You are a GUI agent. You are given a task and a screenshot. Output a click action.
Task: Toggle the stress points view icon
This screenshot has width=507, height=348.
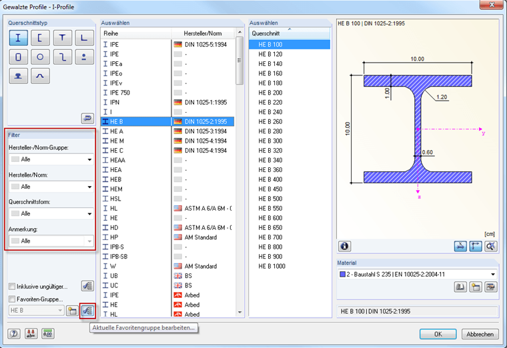coord(460,246)
